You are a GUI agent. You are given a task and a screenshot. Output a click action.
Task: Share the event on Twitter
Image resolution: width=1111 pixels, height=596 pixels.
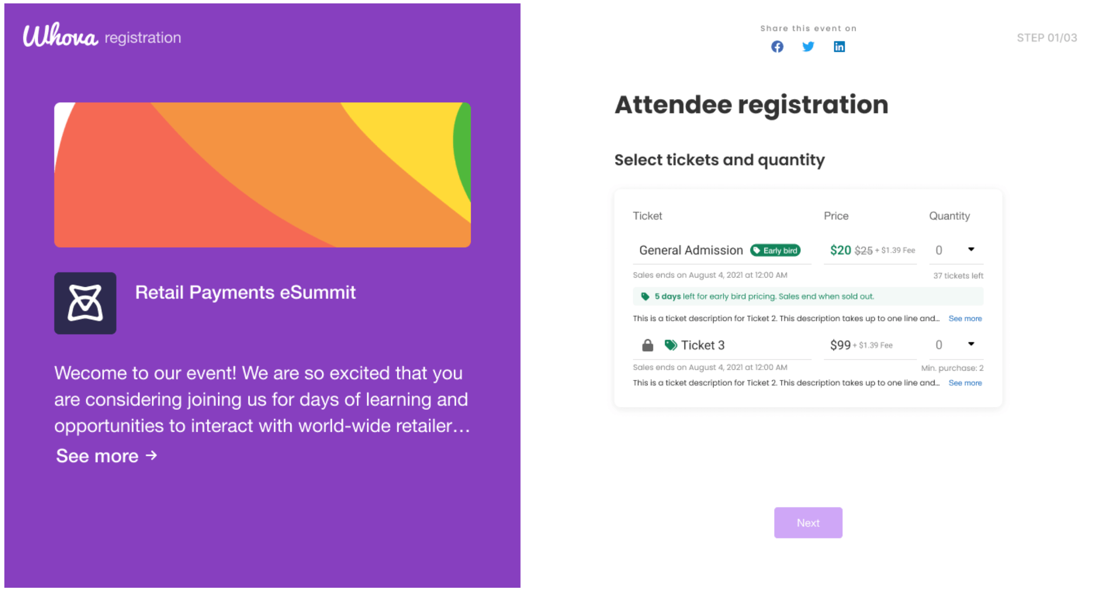coord(808,47)
